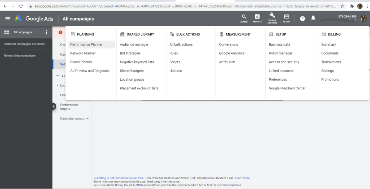Open Keyword Planner

click(83, 53)
